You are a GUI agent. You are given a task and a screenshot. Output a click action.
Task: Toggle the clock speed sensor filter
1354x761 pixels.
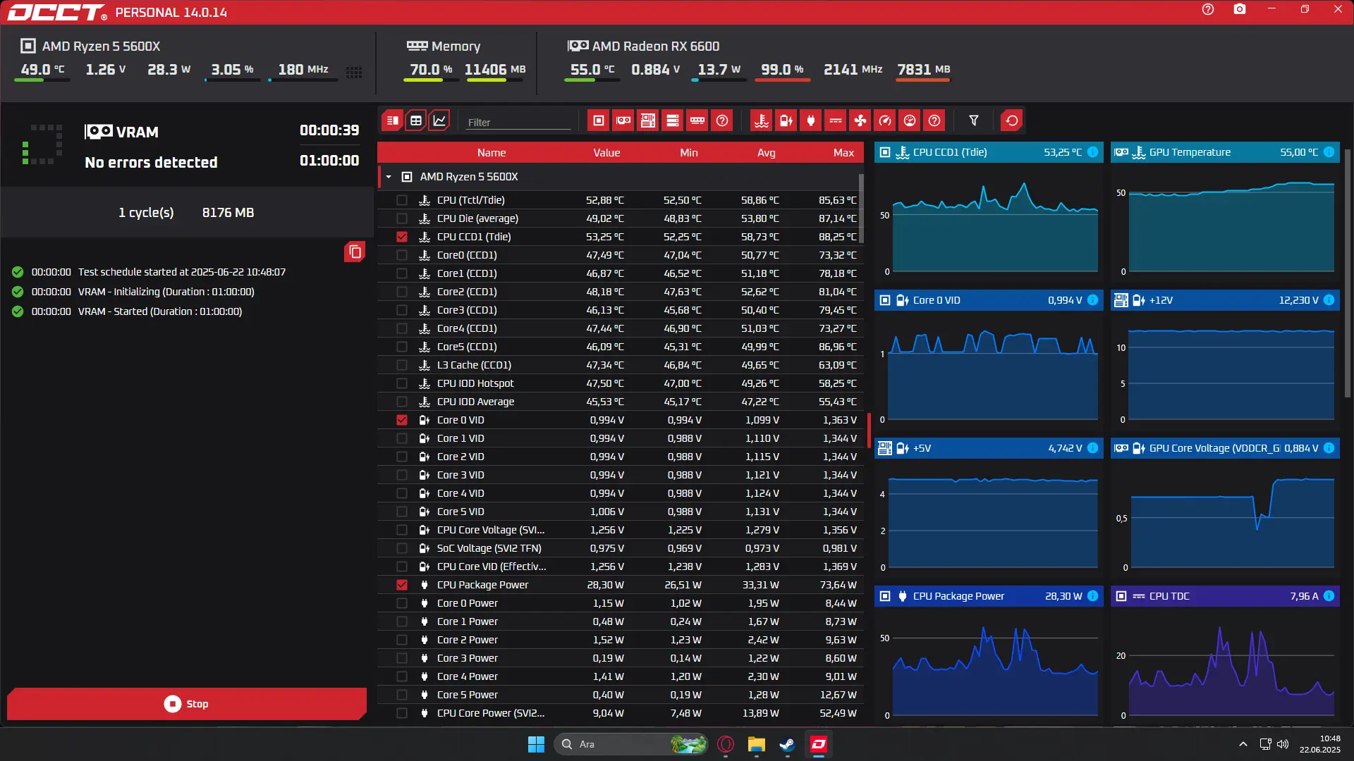885,120
